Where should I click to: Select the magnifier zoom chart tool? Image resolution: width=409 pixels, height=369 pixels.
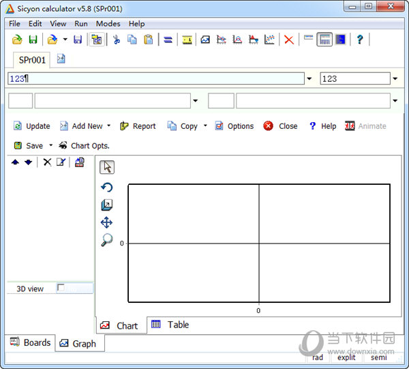pyautogui.click(x=107, y=240)
